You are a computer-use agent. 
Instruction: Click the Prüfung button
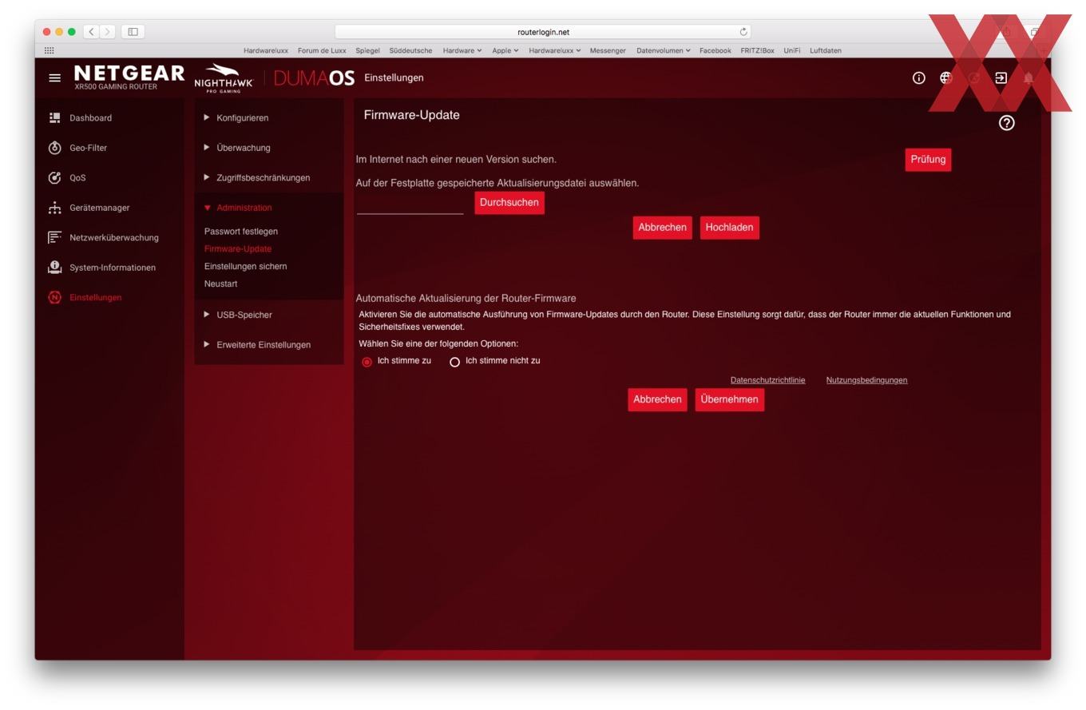928,160
